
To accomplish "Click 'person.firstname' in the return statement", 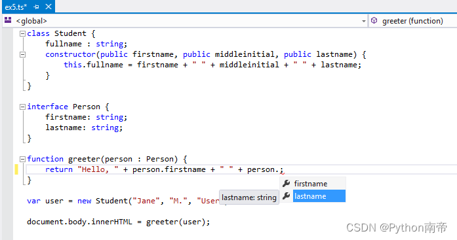I will pos(169,169).
